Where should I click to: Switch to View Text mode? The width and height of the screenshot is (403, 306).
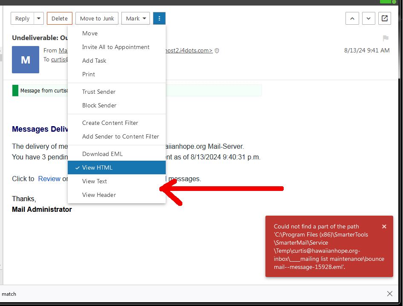(x=95, y=181)
